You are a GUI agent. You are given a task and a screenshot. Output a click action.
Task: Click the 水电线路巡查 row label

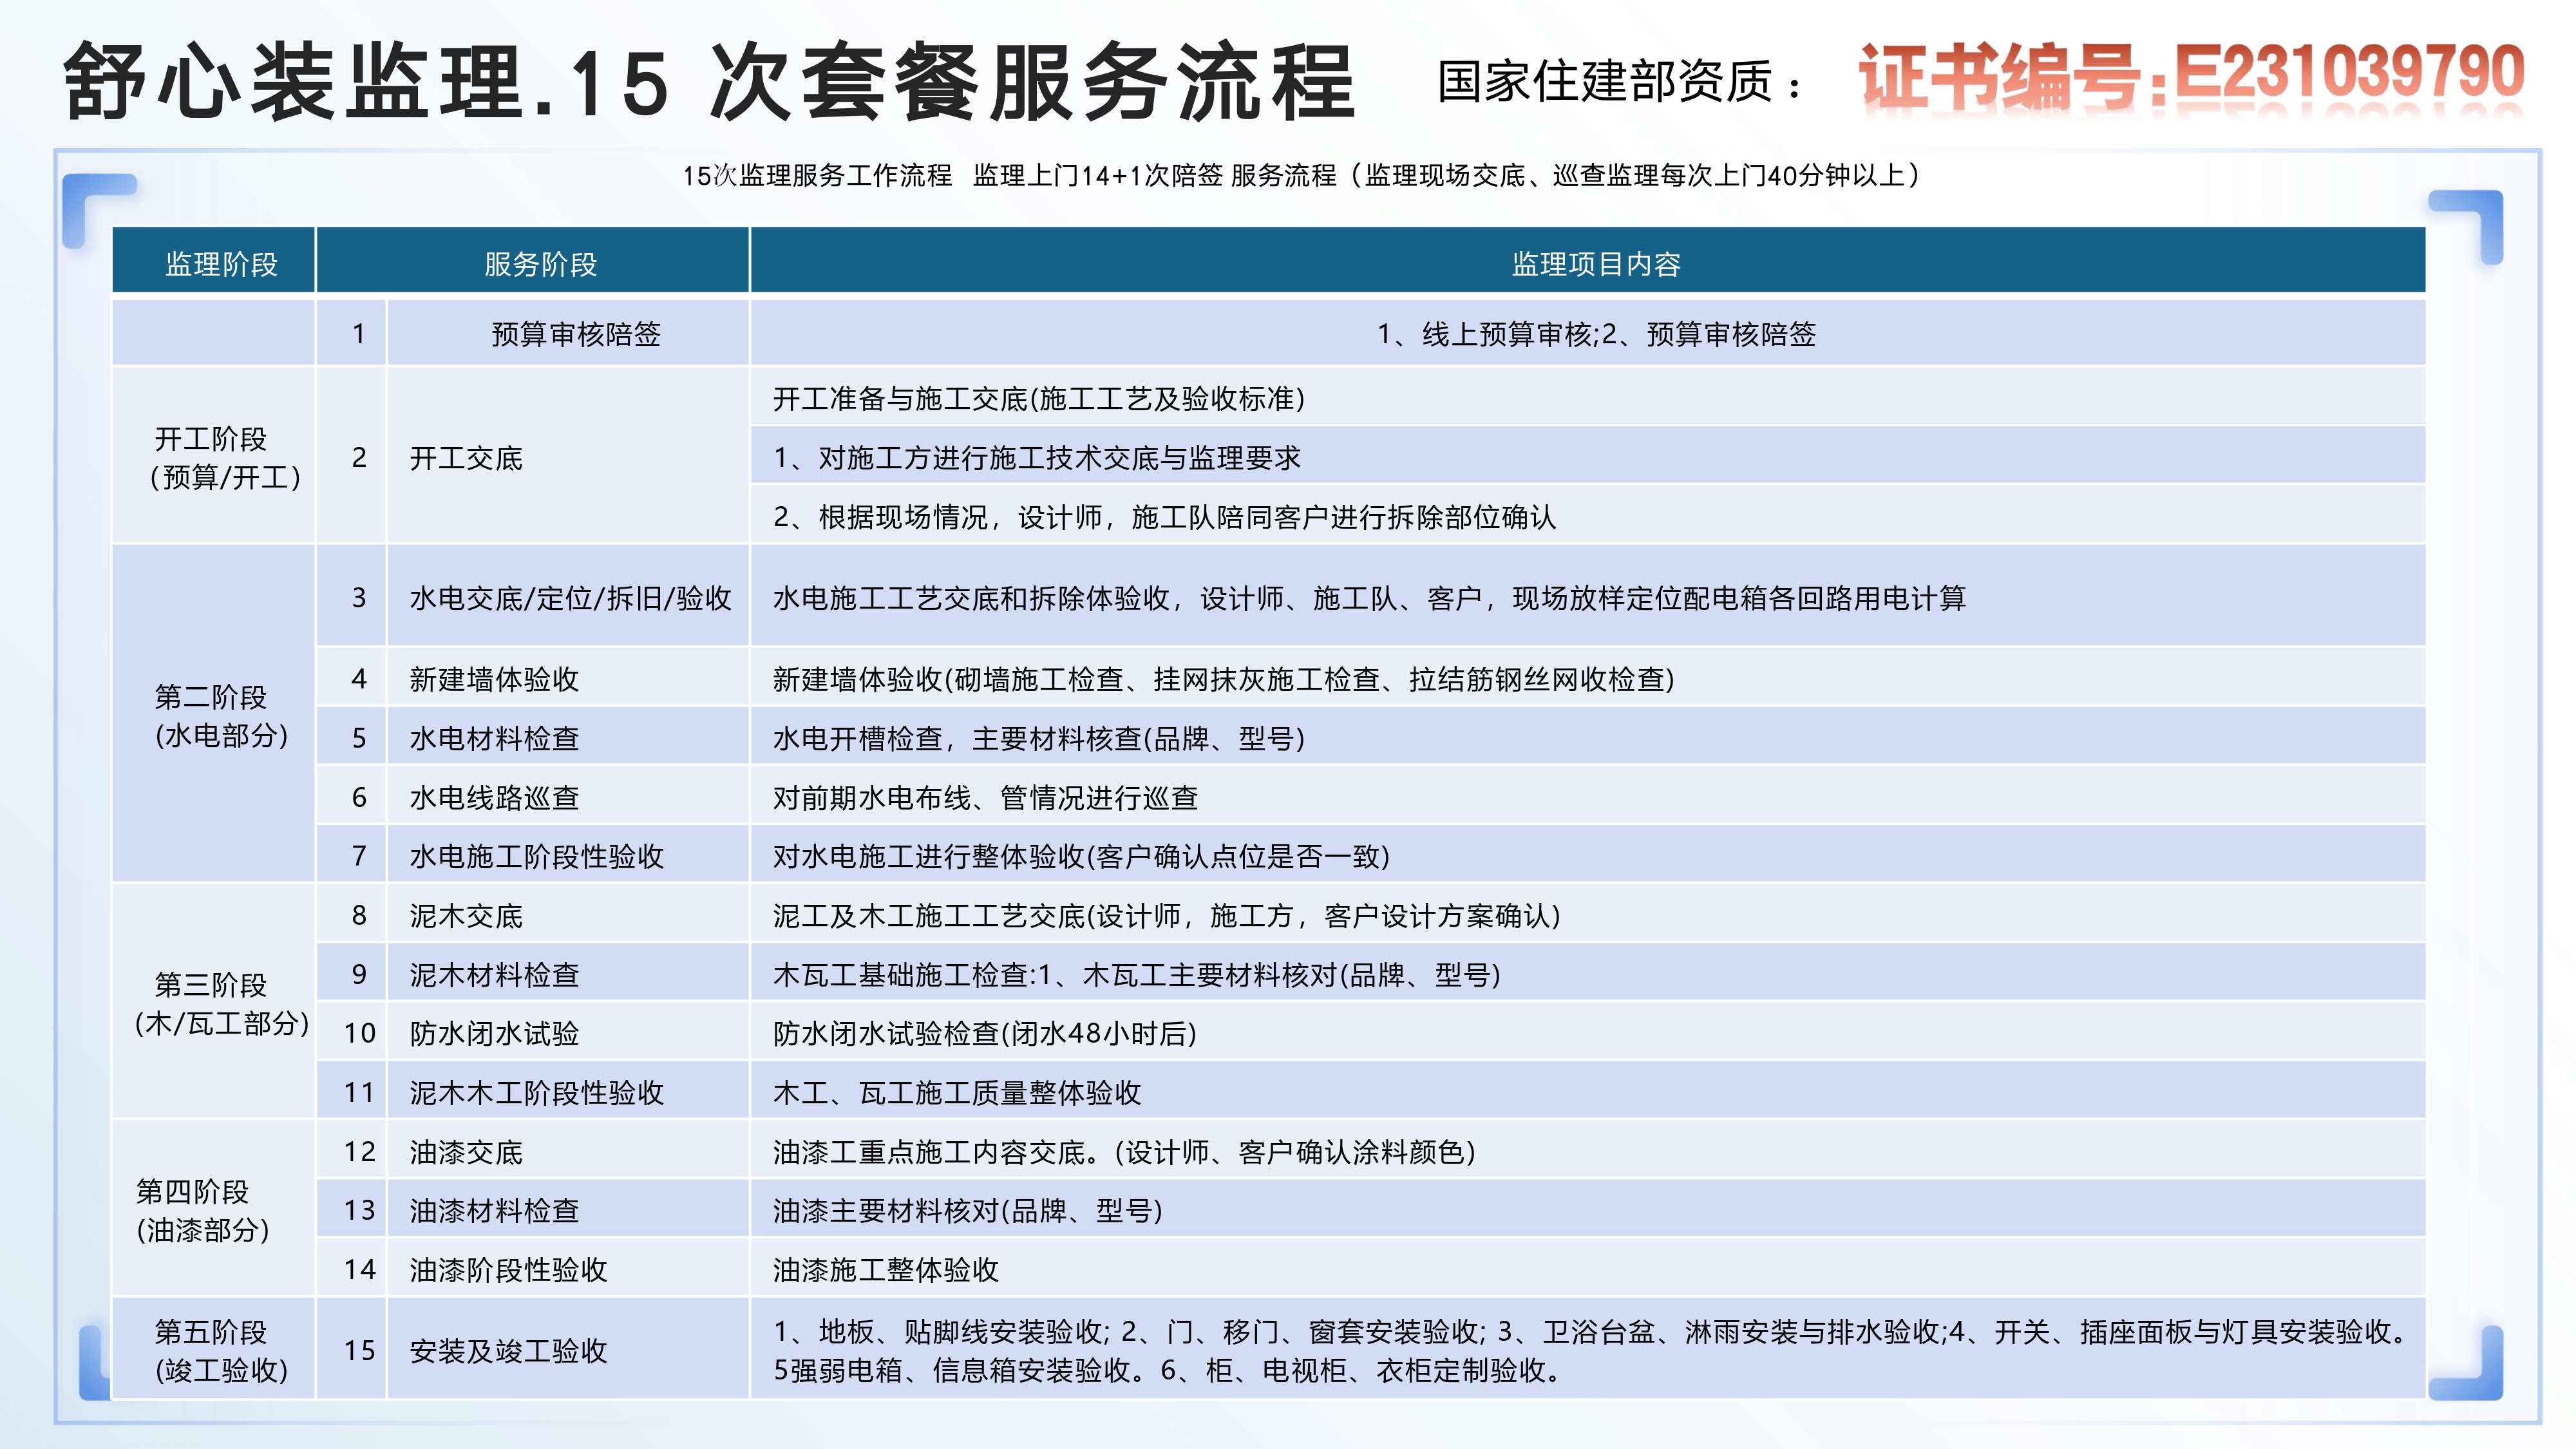pyautogui.click(x=494, y=798)
